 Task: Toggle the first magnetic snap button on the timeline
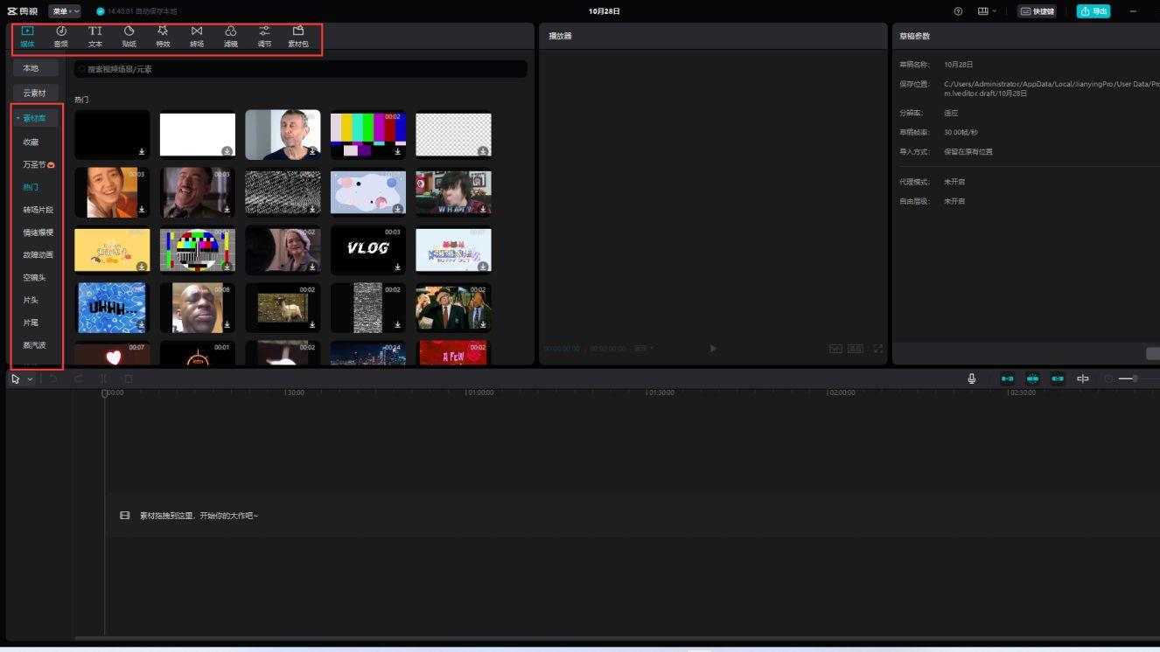tap(1008, 378)
